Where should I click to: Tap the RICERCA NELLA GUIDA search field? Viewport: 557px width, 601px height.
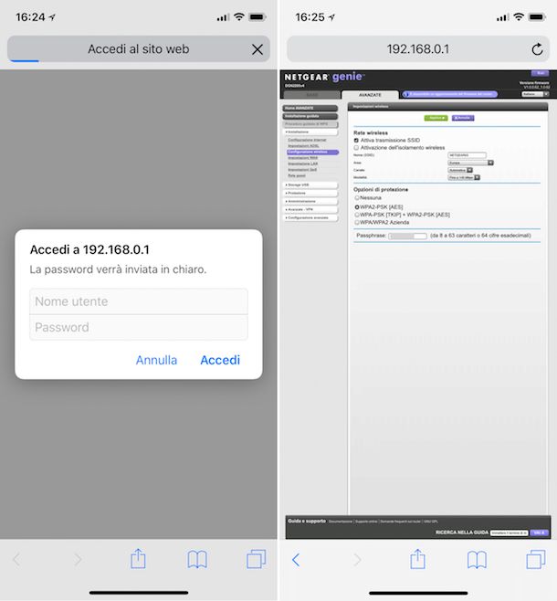coord(510,532)
